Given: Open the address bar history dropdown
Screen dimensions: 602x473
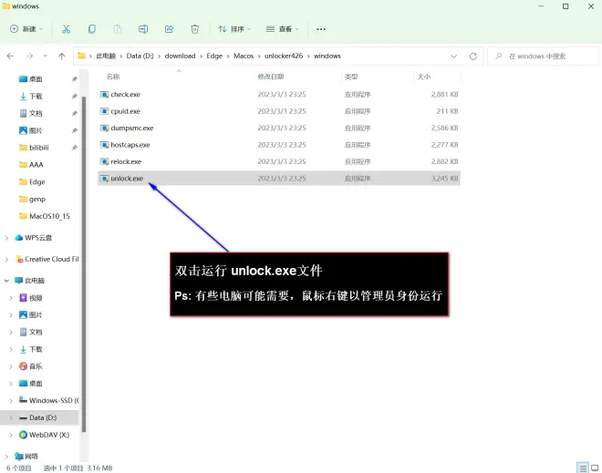Looking at the screenshot, I should (454, 57).
